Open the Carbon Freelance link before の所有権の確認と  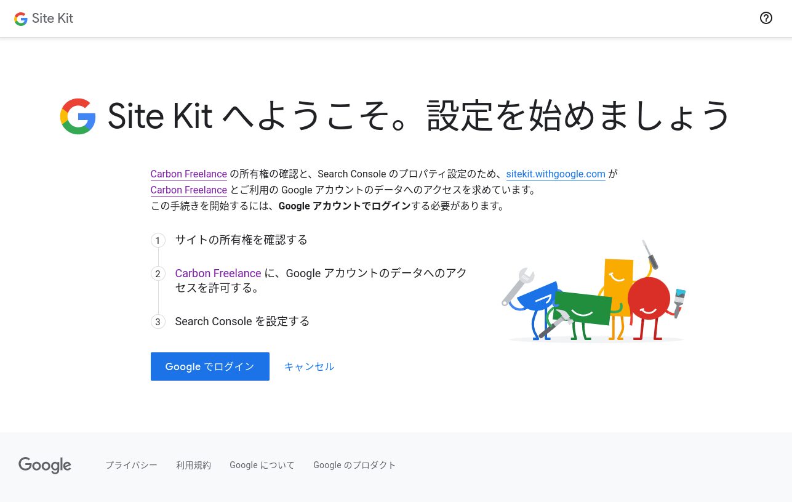[x=189, y=174]
